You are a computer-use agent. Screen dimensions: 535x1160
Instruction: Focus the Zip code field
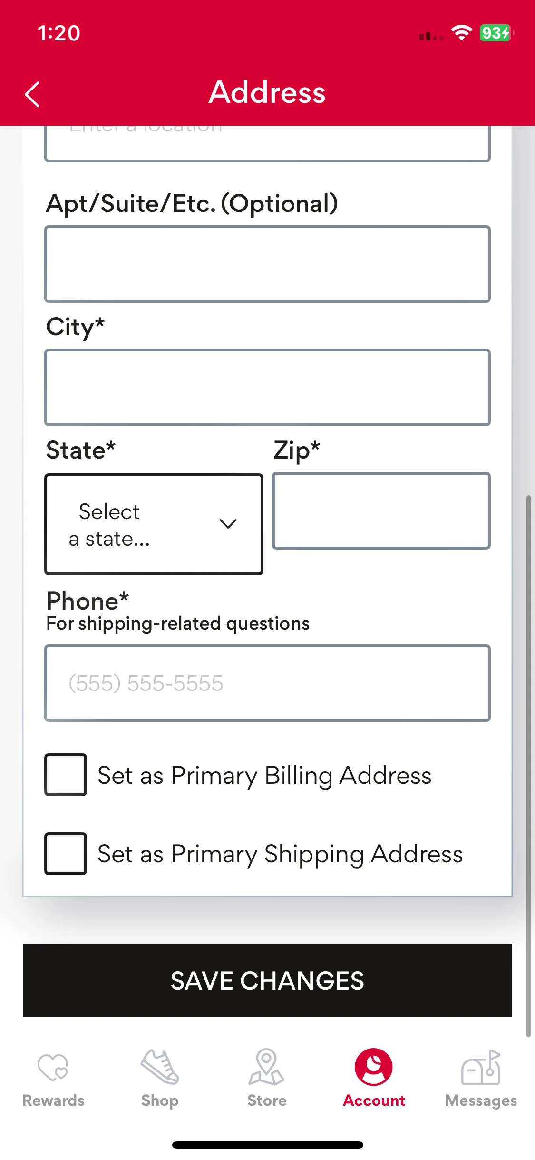click(x=381, y=510)
